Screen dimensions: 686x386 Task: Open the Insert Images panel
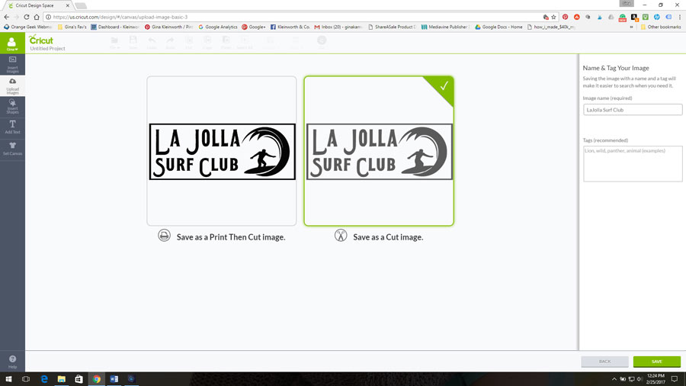click(x=12, y=64)
